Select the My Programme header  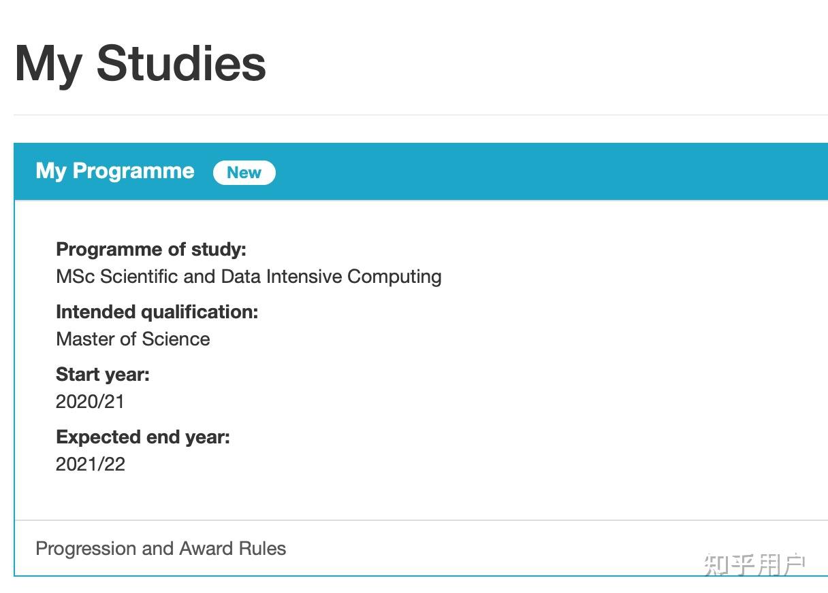[x=114, y=171]
